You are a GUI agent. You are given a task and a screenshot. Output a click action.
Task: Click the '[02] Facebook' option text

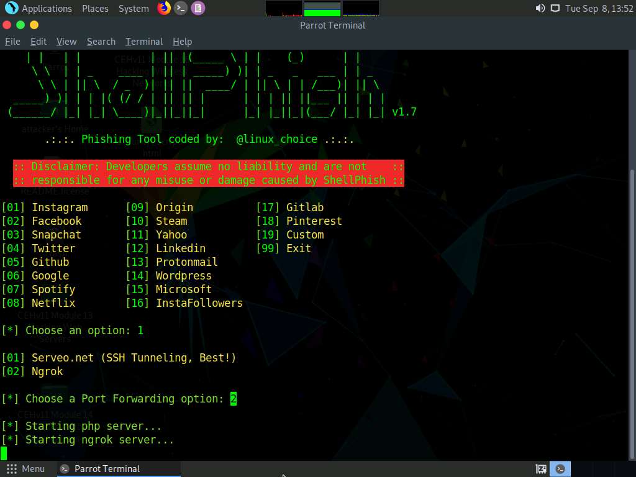[42, 221]
